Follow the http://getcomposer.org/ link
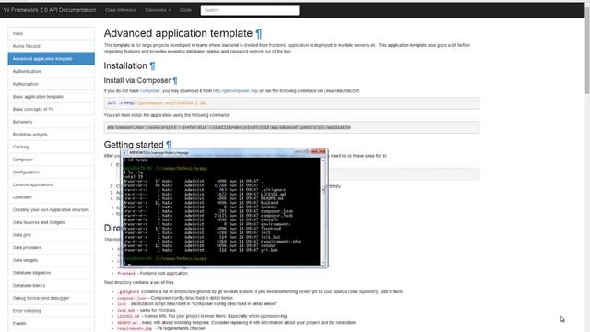Screen dimensions: 590x332 click(x=236, y=91)
